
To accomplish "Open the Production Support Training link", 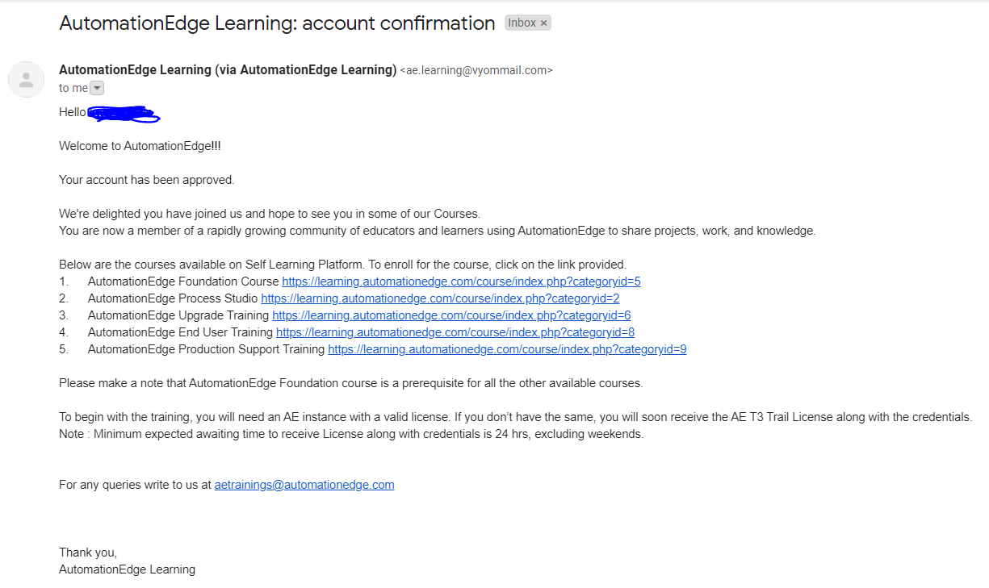I will coord(507,349).
